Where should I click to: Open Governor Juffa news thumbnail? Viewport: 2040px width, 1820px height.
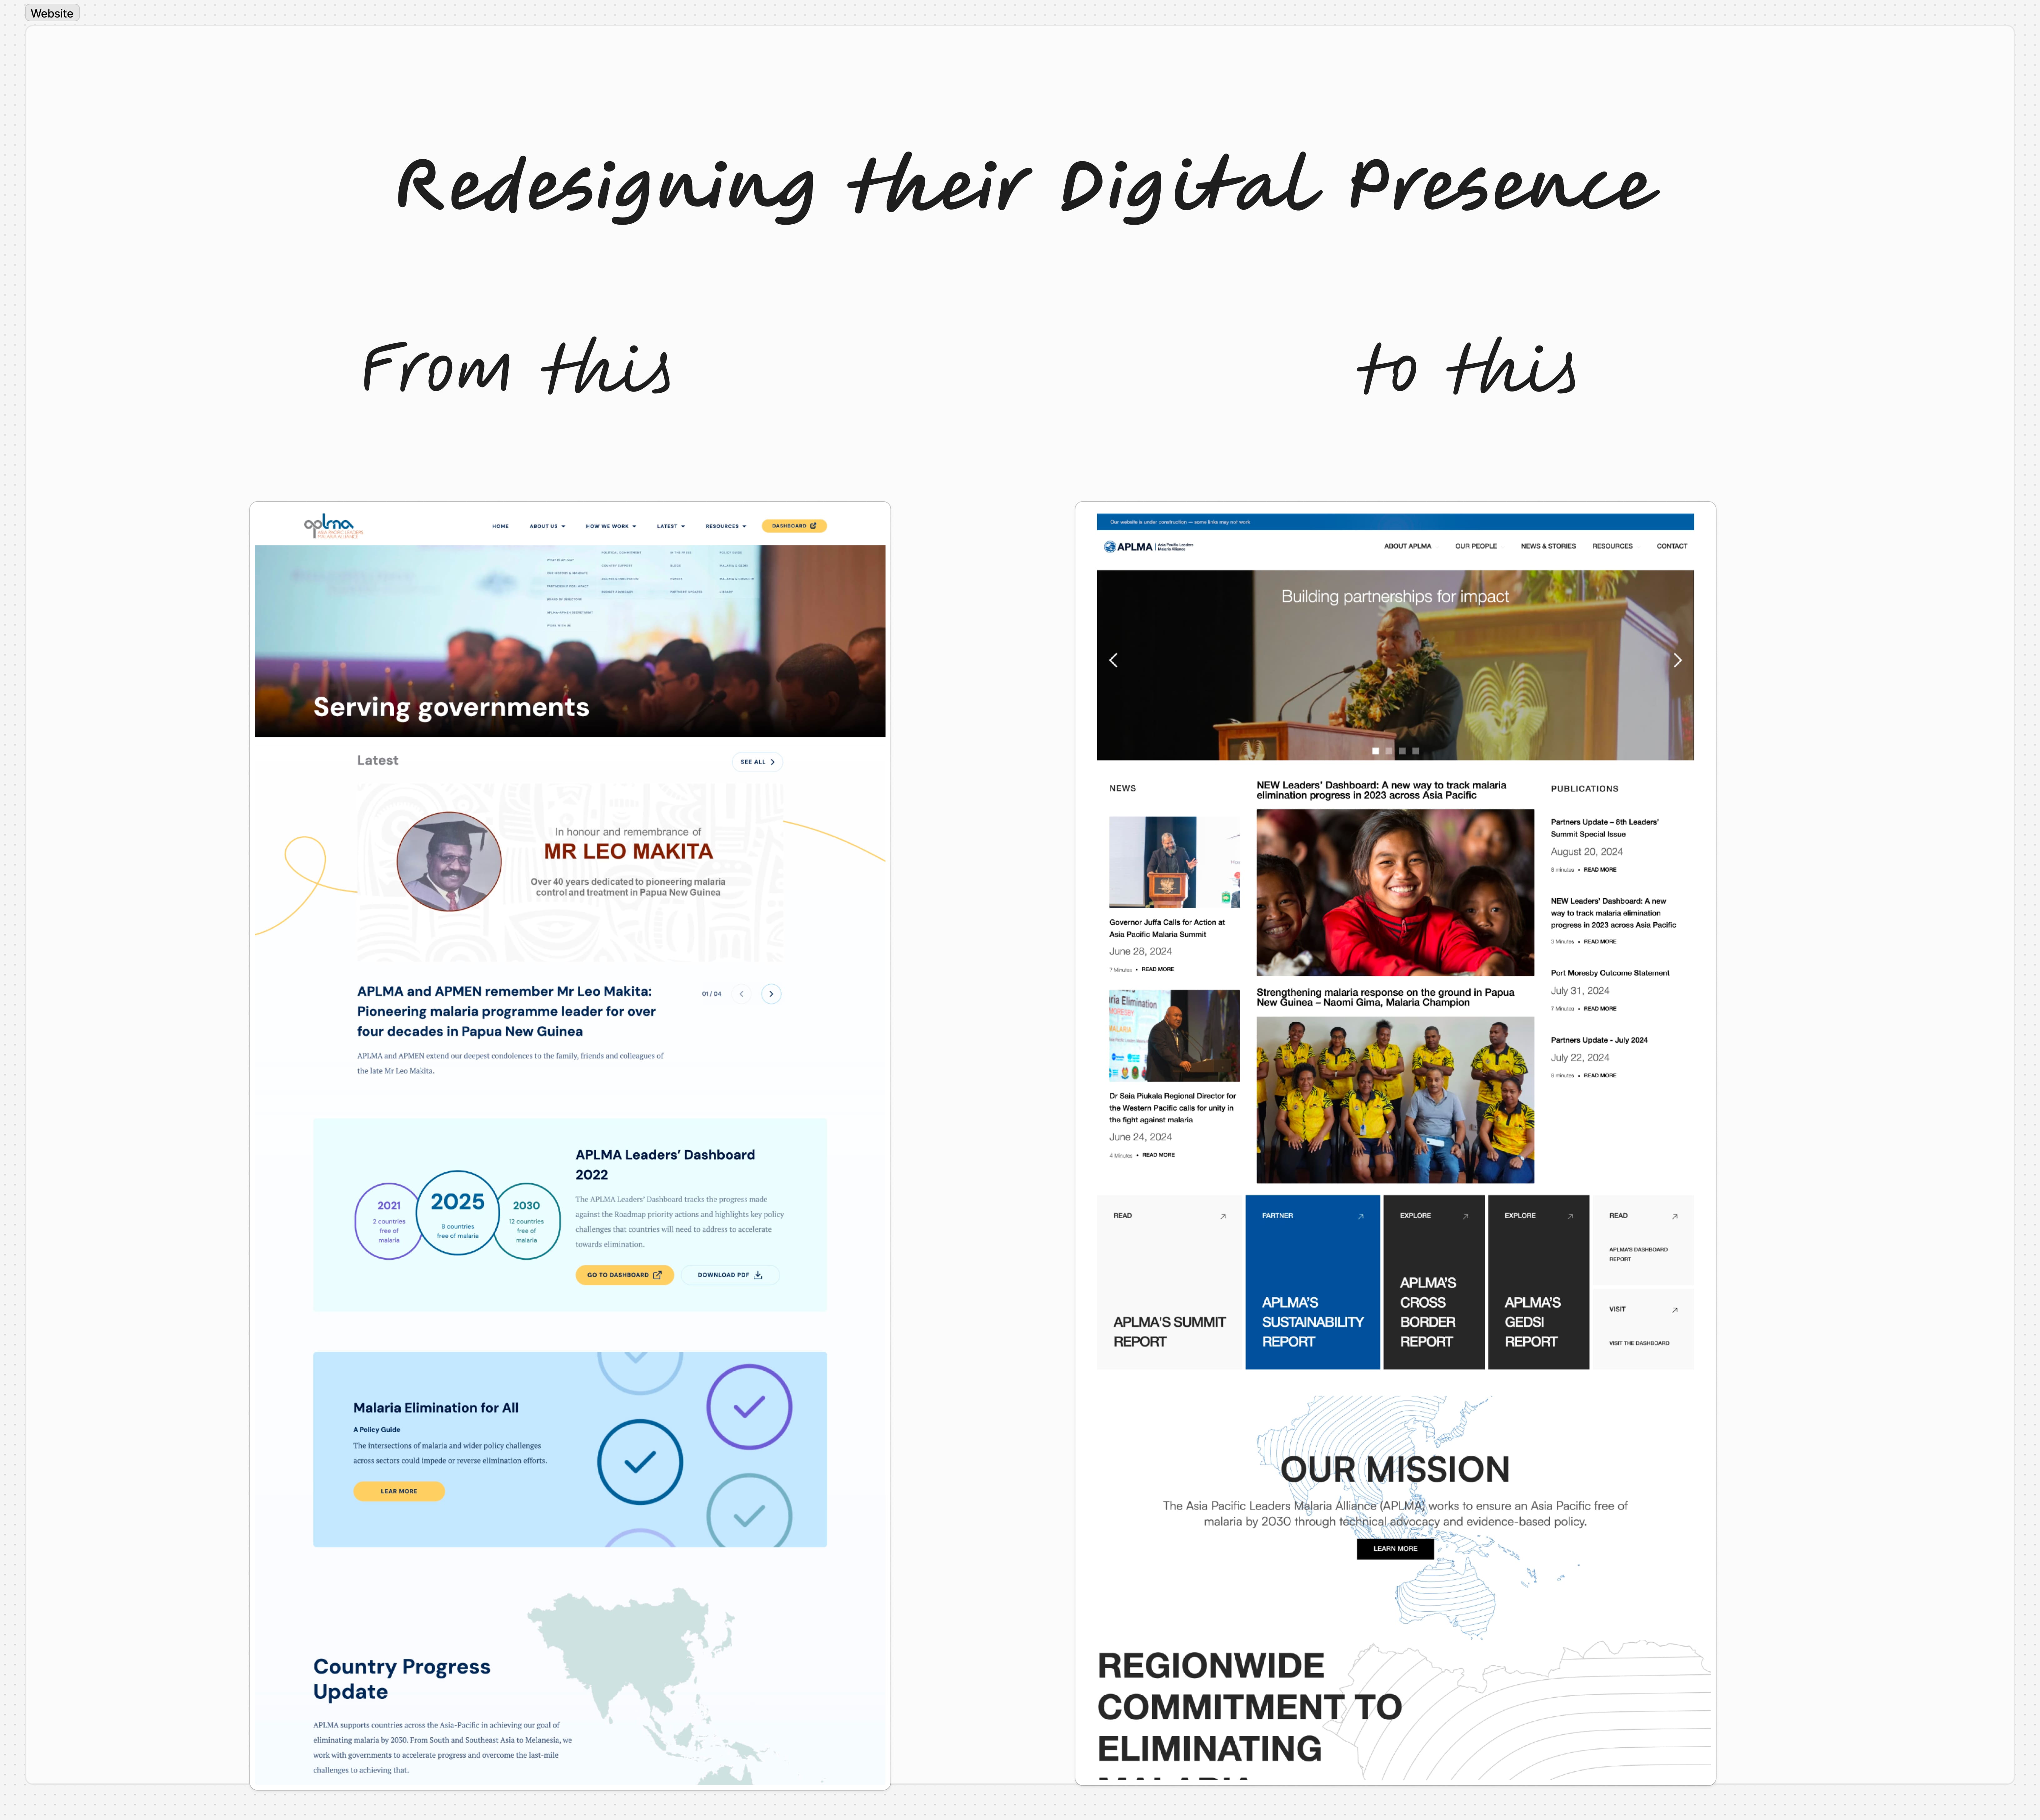(1174, 862)
